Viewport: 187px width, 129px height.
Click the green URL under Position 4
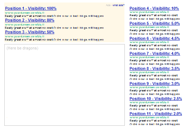(x=149, y=12)
